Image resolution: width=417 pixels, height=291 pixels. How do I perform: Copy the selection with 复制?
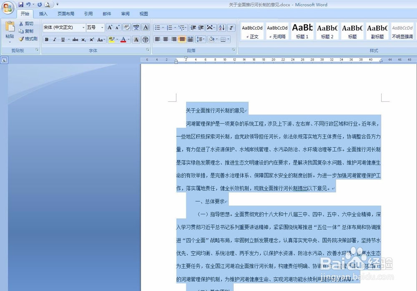(26, 31)
